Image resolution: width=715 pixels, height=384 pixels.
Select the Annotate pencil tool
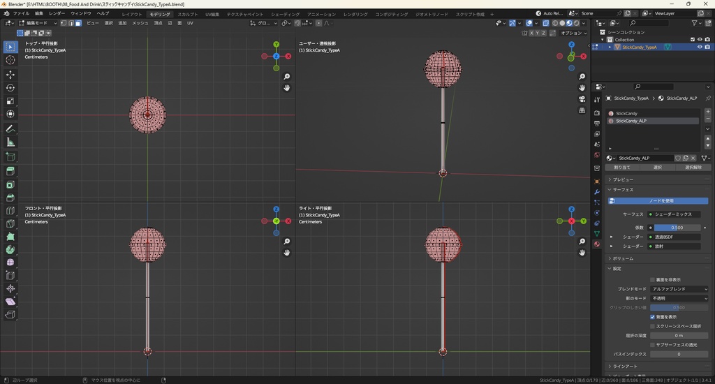pyautogui.click(x=10, y=129)
